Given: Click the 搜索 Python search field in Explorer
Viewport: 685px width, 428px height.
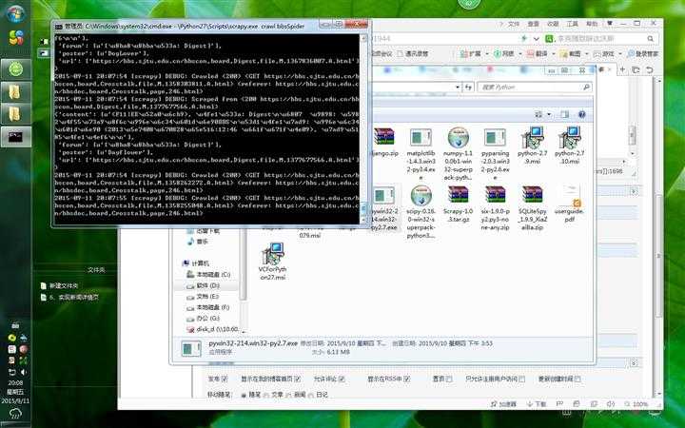Looking at the screenshot, I should (x=535, y=87).
